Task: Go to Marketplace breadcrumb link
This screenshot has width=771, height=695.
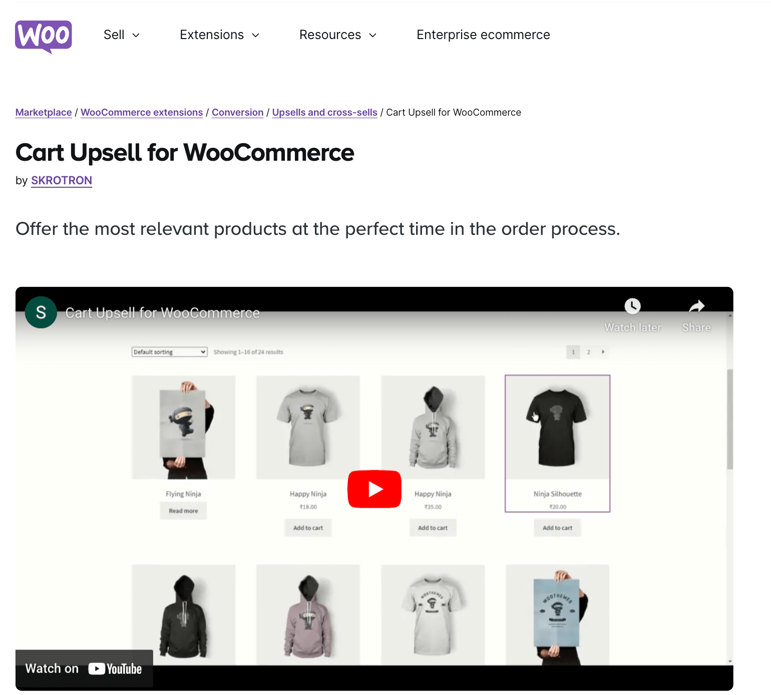Action: (44, 113)
